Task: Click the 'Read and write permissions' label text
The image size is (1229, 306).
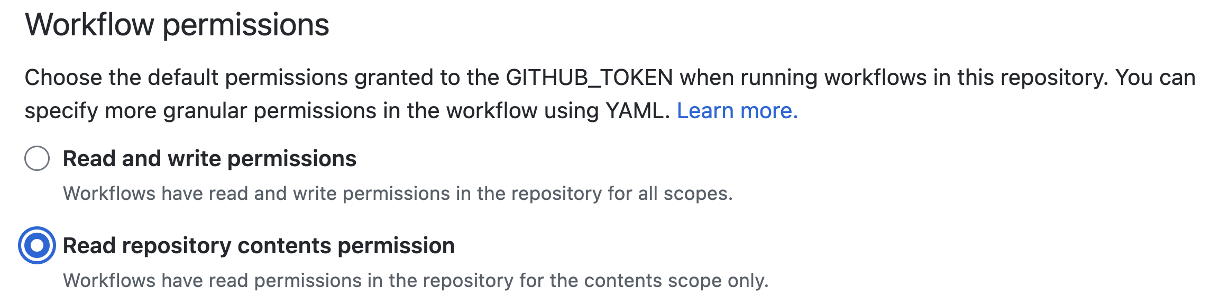Action: coord(209,158)
